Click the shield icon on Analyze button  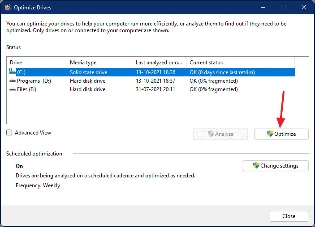point(211,134)
